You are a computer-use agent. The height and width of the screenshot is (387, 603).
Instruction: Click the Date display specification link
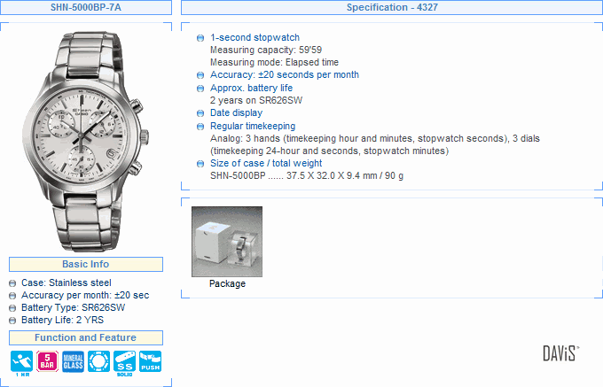pyautogui.click(x=236, y=112)
